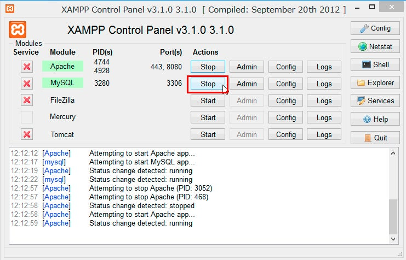Image resolution: width=406 pixels, height=260 pixels.
Task: View Mercury Logs
Action: click(324, 117)
